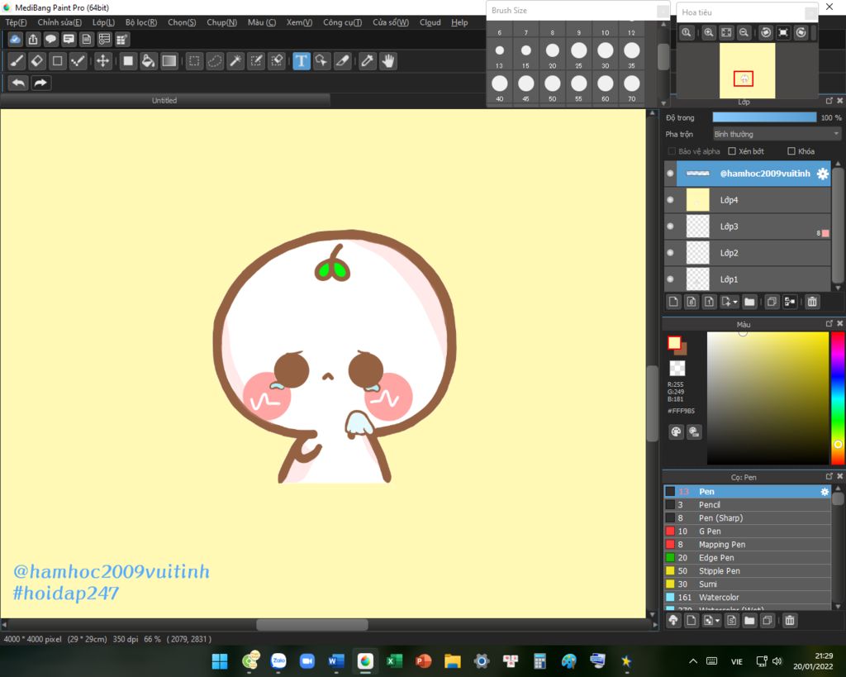Image resolution: width=846 pixels, height=677 pixels.
Task: Rotate the canvas view right in Navigator
Action: click(801, 32)
